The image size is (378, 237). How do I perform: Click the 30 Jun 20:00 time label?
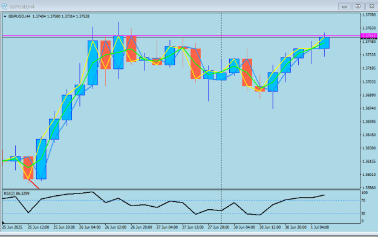(x=296, y=227)
